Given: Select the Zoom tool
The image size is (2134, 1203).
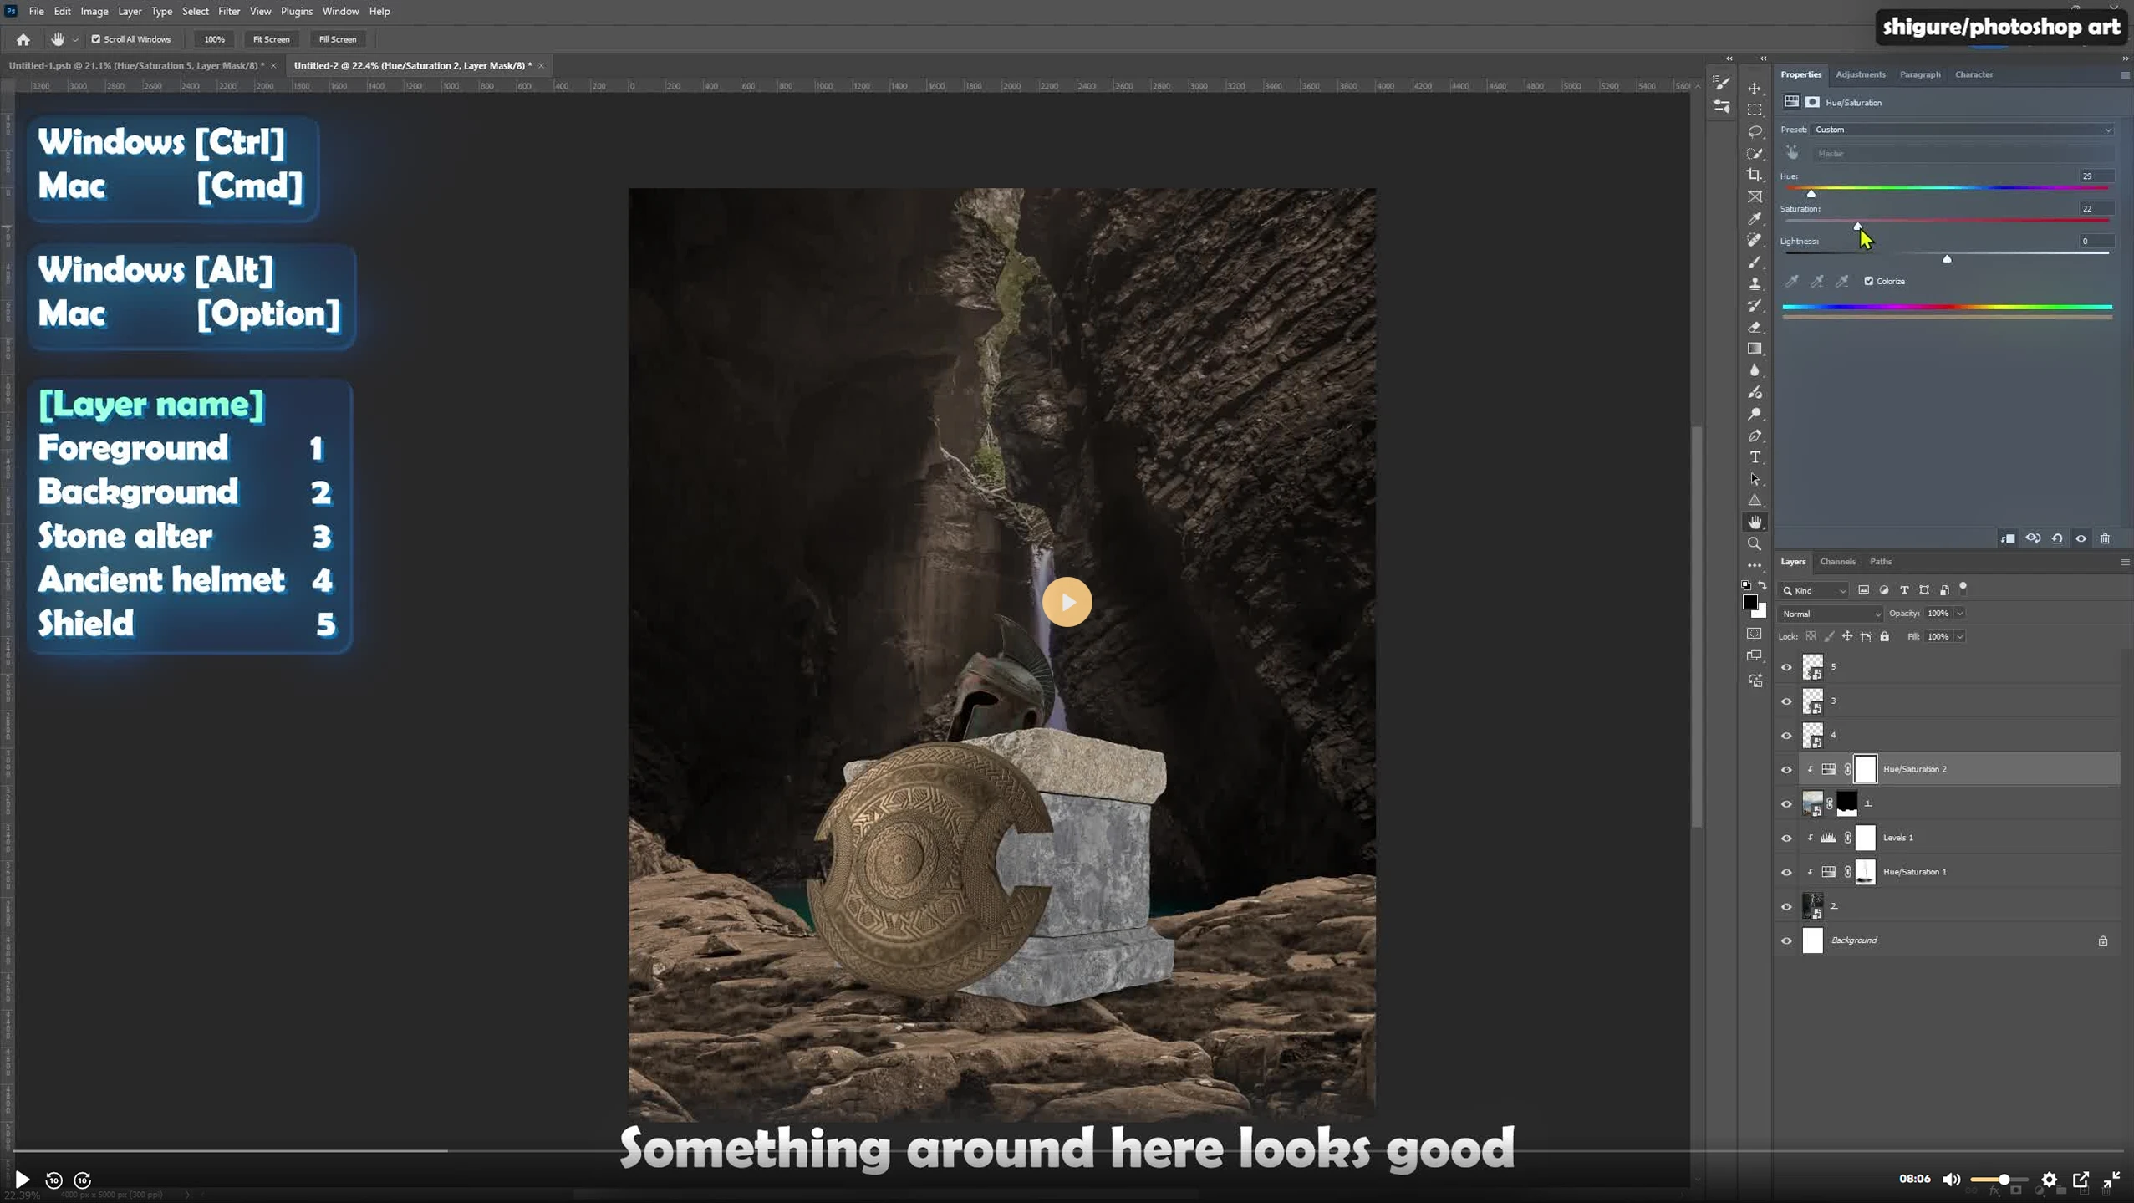Looking at the screenshot, I should (1755, 544).
